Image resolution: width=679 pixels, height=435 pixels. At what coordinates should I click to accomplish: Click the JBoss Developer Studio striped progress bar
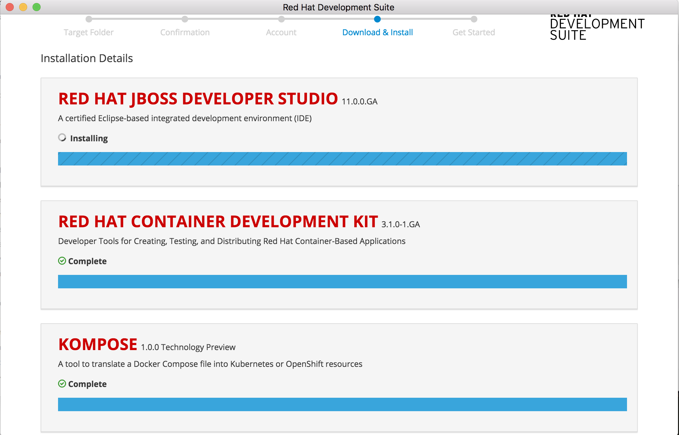(x=342, y=159)
